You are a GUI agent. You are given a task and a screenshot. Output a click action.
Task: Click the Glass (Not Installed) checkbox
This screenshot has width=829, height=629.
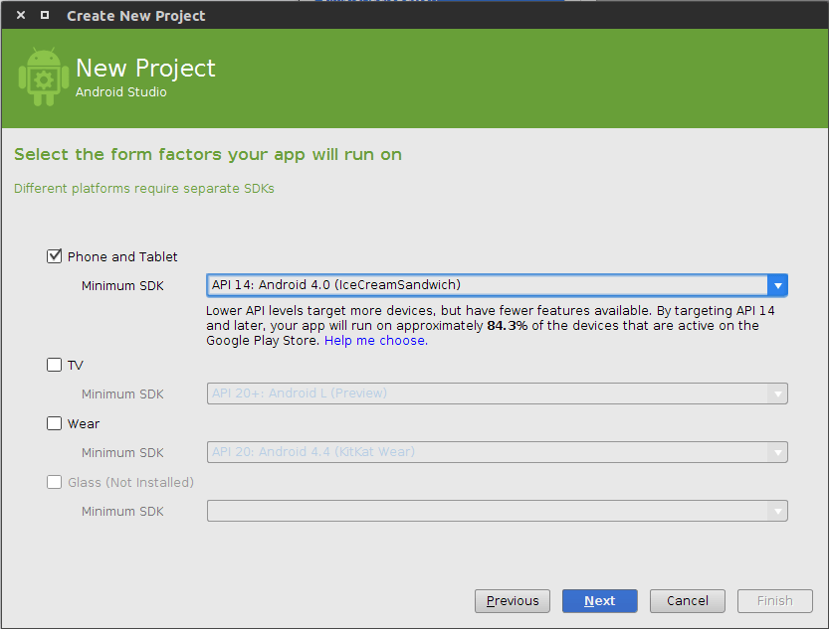(x=54, y=482)
